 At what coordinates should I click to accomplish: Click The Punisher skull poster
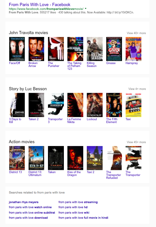(x=56, y=49)
